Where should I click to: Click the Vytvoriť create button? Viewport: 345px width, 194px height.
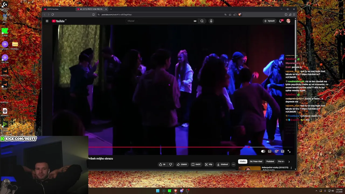tap(269, 21)
